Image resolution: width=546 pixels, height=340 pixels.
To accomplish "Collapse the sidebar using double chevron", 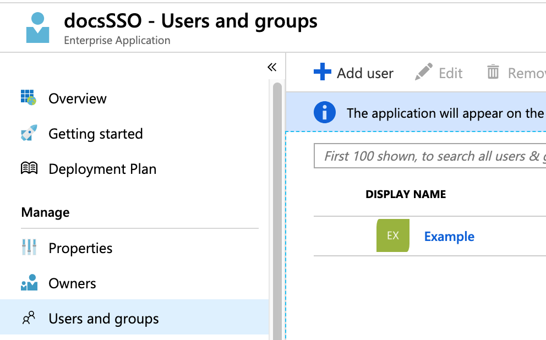I will coord(272,67).
